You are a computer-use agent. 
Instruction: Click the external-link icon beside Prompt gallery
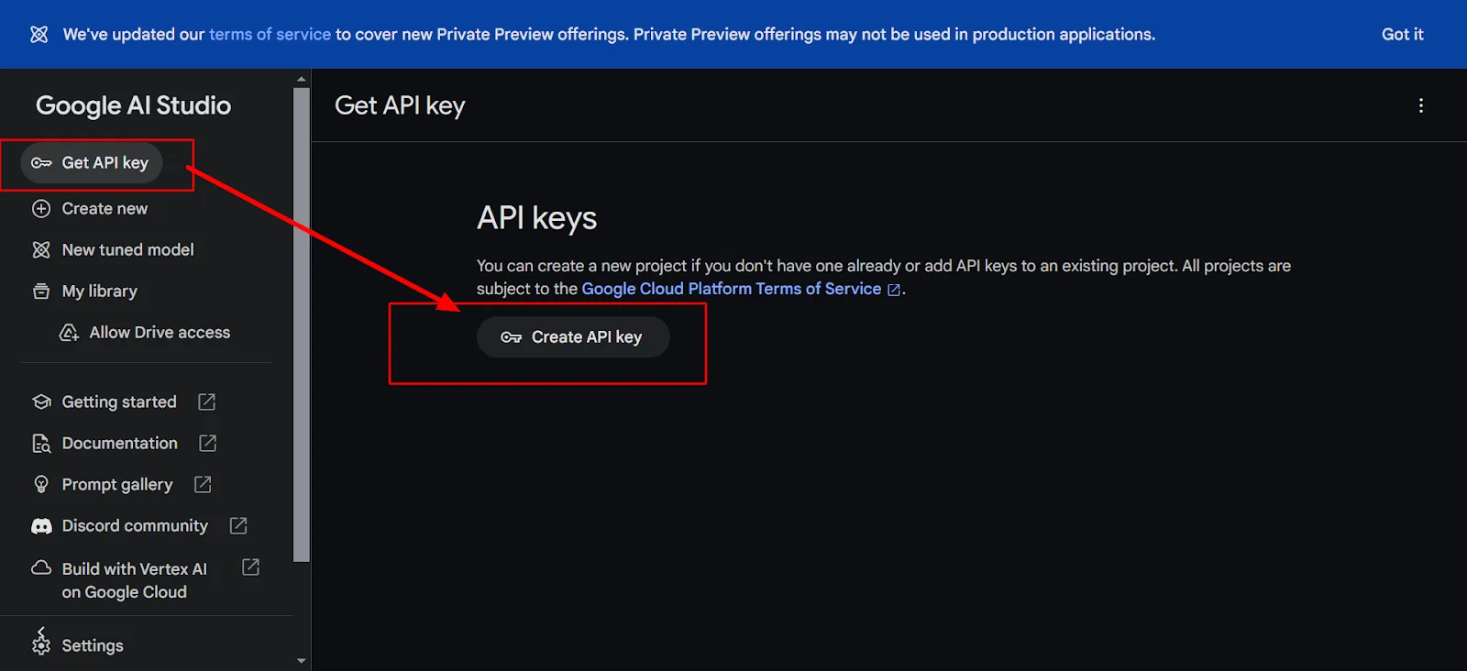point(203,484)
